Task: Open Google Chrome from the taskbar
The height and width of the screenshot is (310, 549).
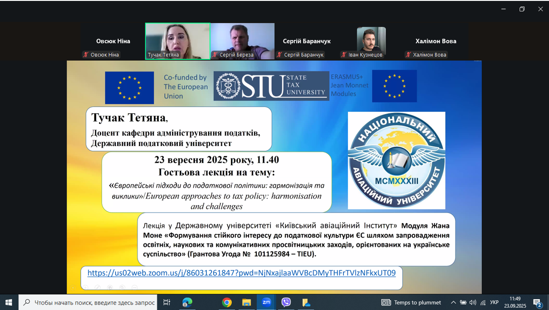Action: (227, 302)
